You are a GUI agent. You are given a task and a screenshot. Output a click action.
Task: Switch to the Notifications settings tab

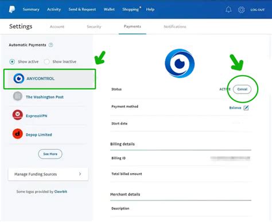click(x=175, y=26)
